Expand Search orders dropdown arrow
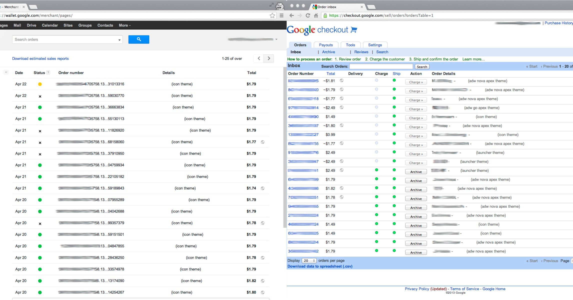Screen dimensions: 573x300 pos(119,40)
